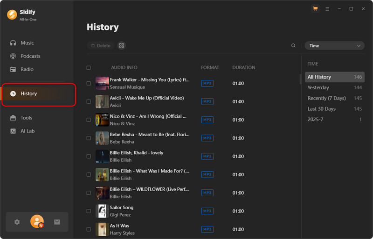
Task: Open the hamburger menu icon
Action: pyautogui.click(x=327, y=9)
